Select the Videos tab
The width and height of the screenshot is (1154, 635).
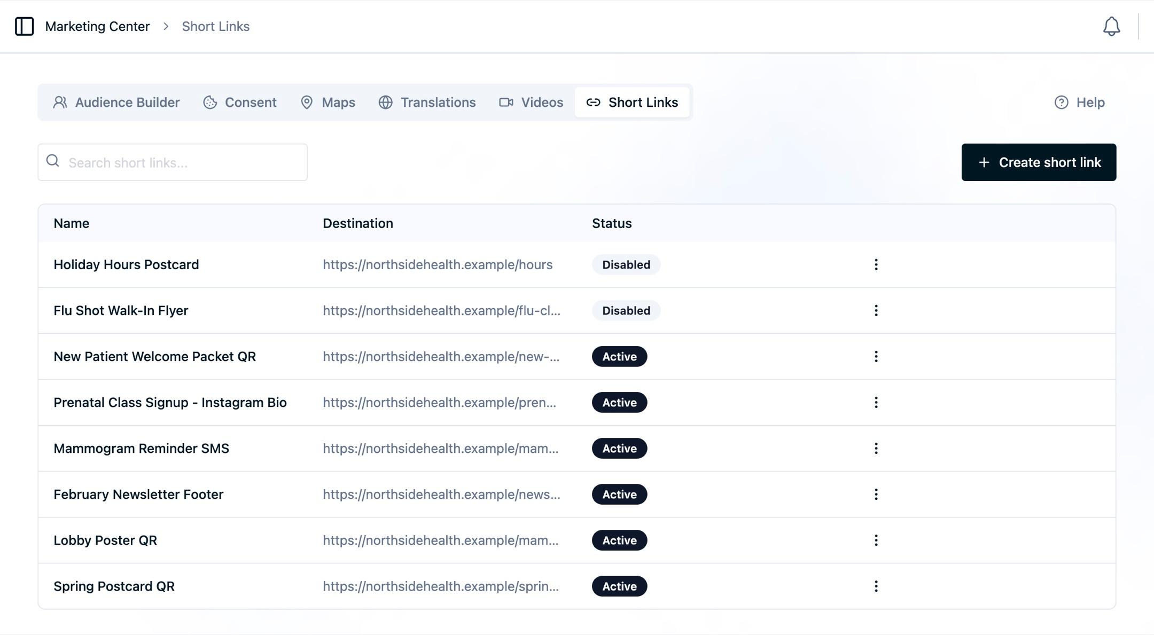coord(531,102)
